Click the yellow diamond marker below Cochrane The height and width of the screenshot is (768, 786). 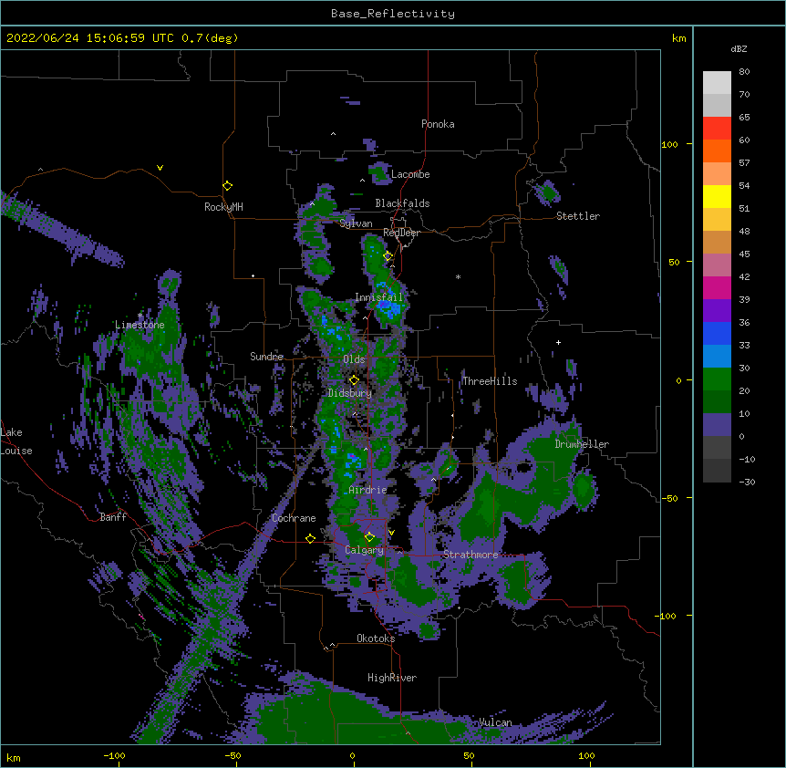(x=310, y=538)
